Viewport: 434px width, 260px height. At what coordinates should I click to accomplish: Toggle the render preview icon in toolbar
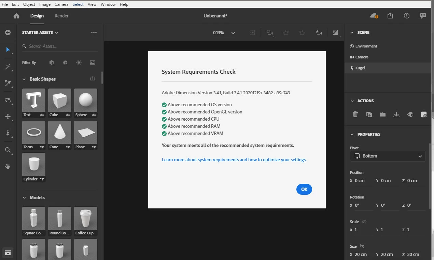coord(336,33)
